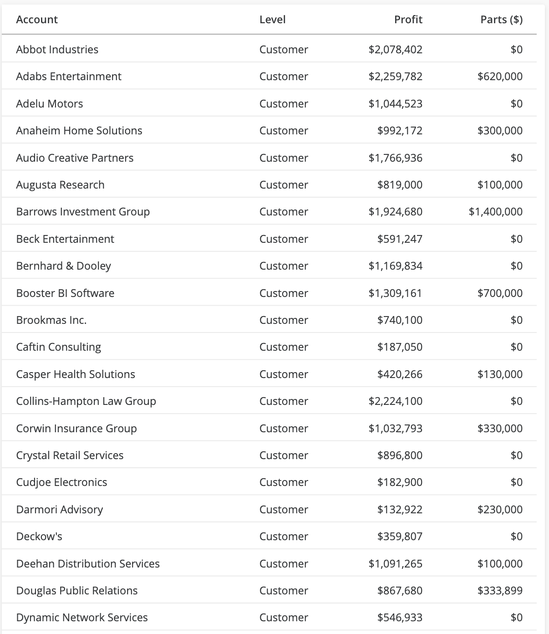The height and width of the screenshot is (634, 549).
Task: Open Booster BI Software account
Action: tap(65, 293)
